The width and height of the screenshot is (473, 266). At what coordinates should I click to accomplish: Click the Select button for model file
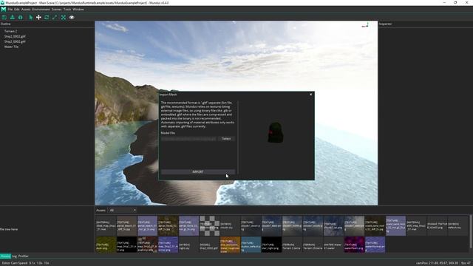(226, 139)
